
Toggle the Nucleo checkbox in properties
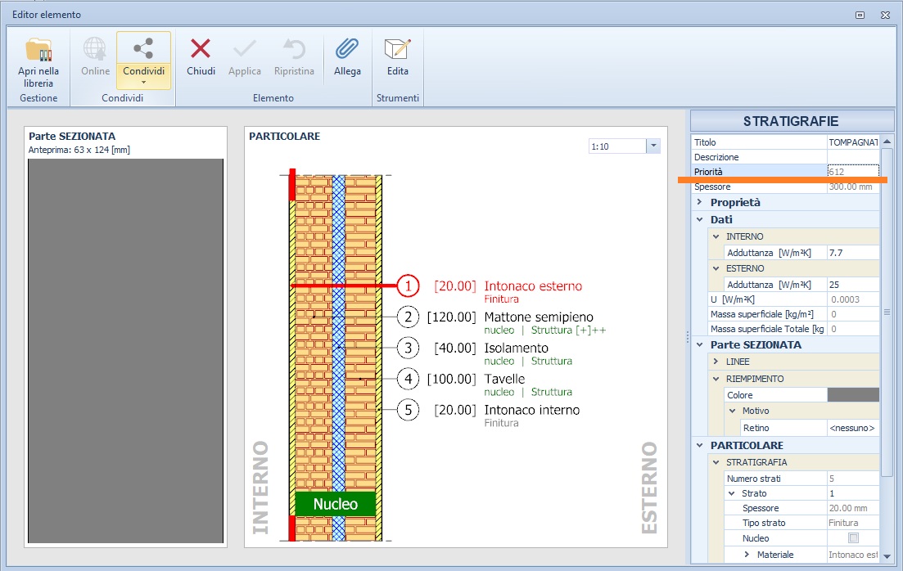pos(853,538)
